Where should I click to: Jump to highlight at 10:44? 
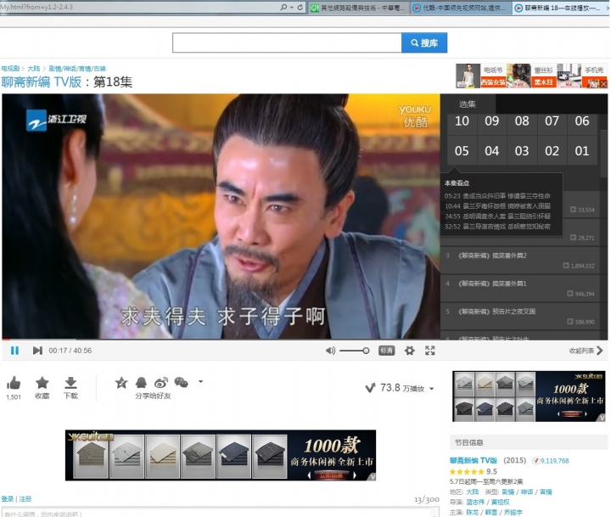497,205
